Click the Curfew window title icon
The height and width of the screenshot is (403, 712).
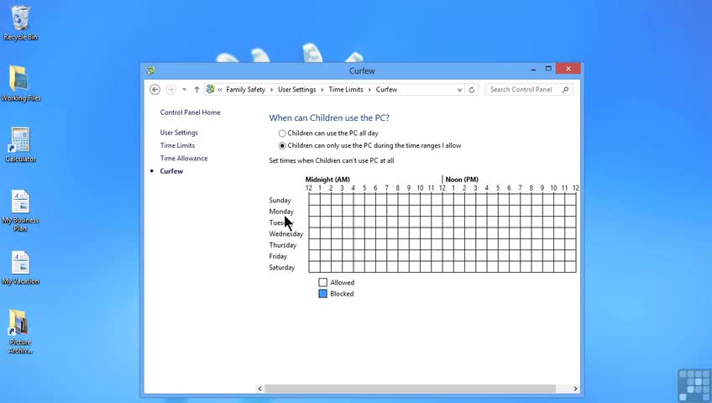click(x=149, y=71)
